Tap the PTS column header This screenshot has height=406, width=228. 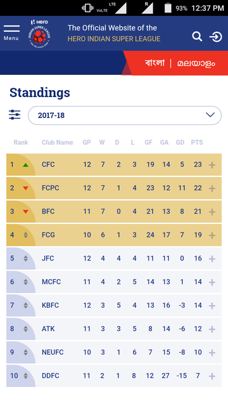(197, 142)
